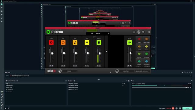The width and height of the screenshot is (195, 110).
Task: Click the Mini Feed filter icon
Action: point(183,73)
